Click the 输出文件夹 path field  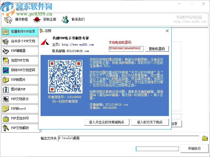(x=128, y=138)
